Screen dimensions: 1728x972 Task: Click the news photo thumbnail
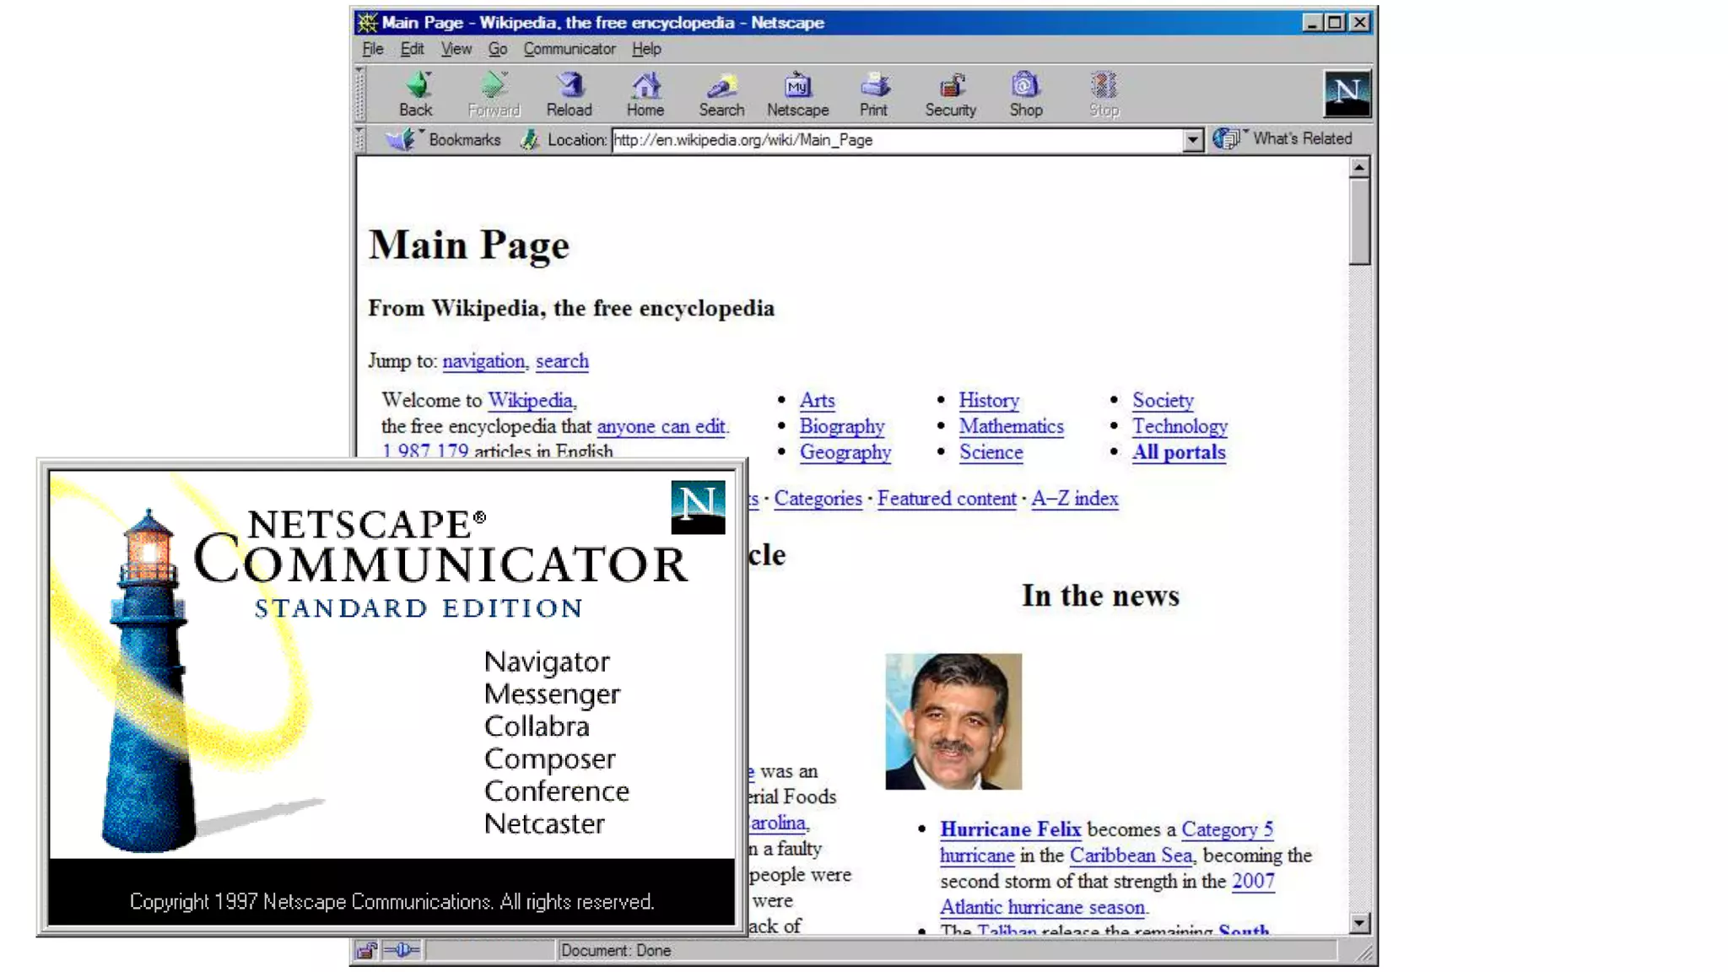click(953, 721)
